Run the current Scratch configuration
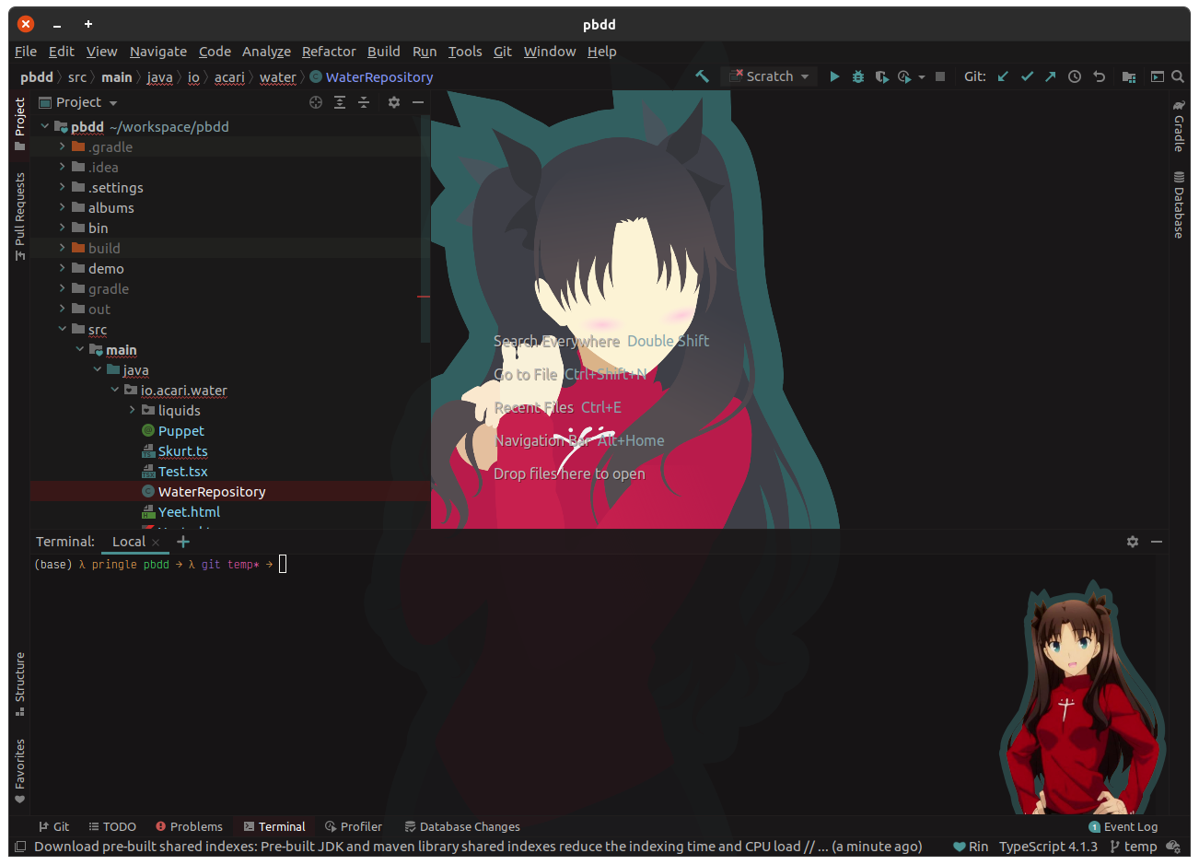 coord(834,76)
